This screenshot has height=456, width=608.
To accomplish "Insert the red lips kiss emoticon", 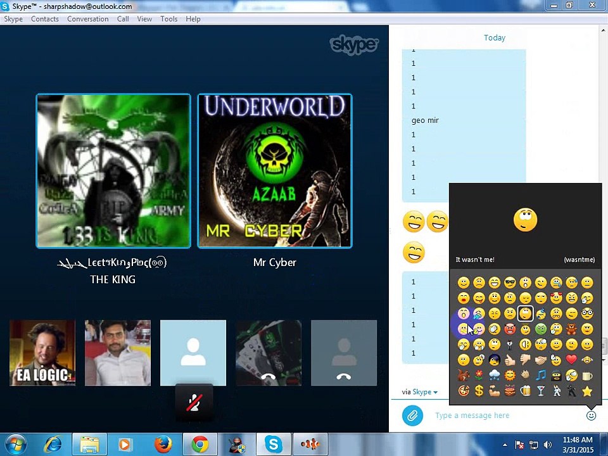I will click(x=464, y=298).
